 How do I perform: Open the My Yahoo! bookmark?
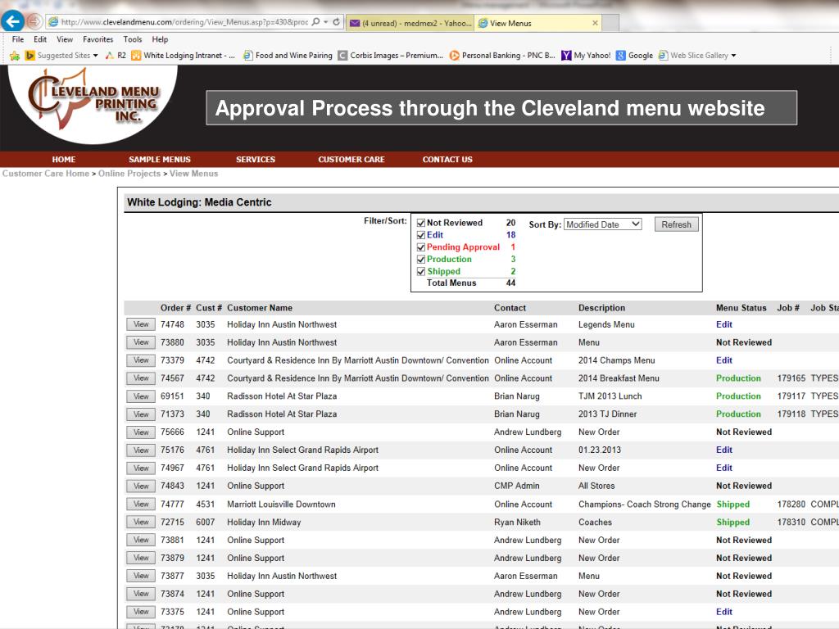pyautogui.click(x=586, y=56)
